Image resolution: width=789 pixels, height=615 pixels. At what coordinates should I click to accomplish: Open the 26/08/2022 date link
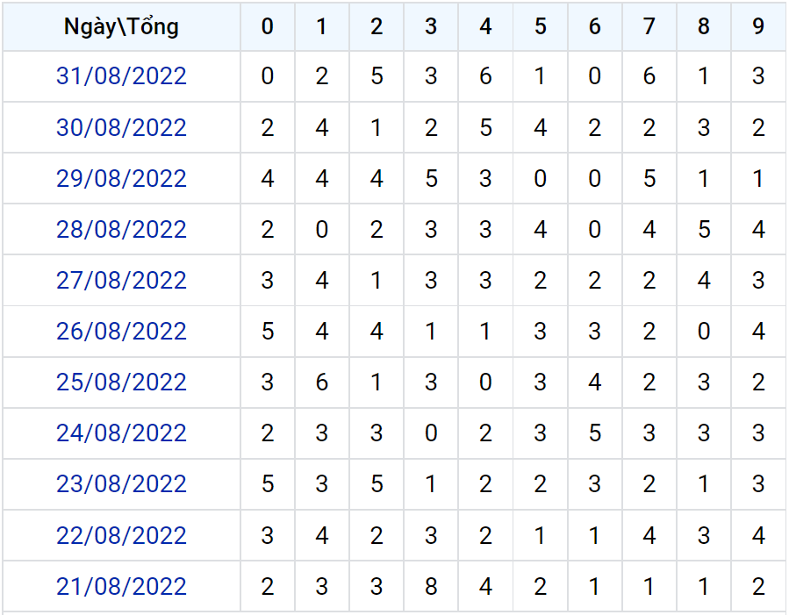coord(121,331)
